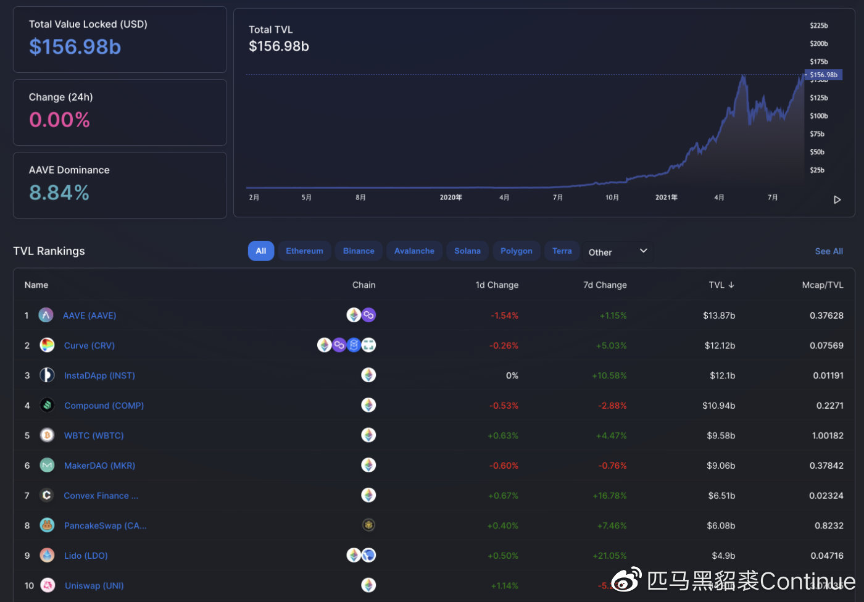Open the PancakeSwap protocol link
The image size is (864, 602).
pyautogui.click(x=106, y=525)
